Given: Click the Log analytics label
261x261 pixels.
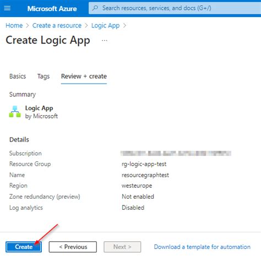Looking at the screenshot, I should (x=26, y=208).
